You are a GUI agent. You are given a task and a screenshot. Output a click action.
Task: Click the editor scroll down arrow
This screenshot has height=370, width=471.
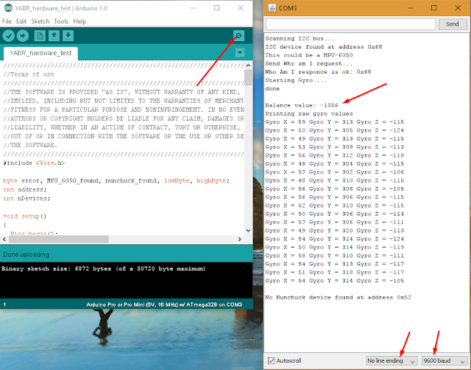248,231
